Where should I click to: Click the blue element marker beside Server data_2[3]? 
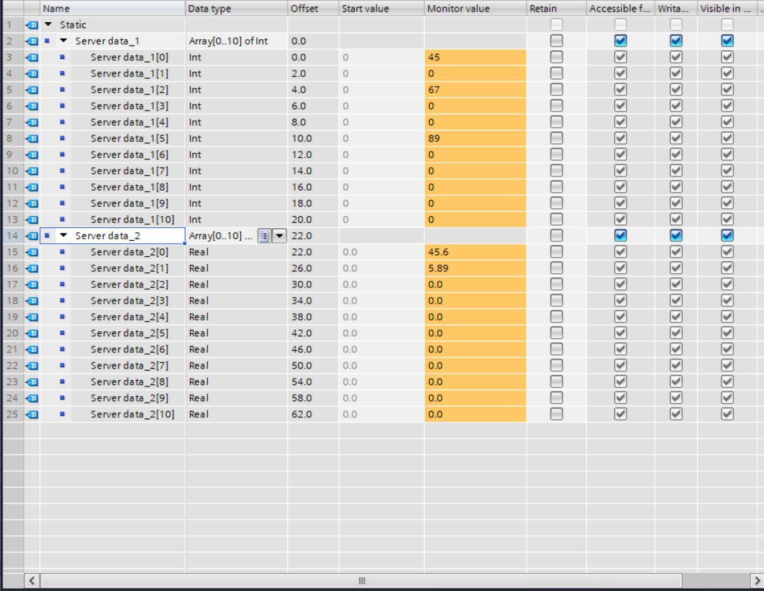[x=62, y=301]
